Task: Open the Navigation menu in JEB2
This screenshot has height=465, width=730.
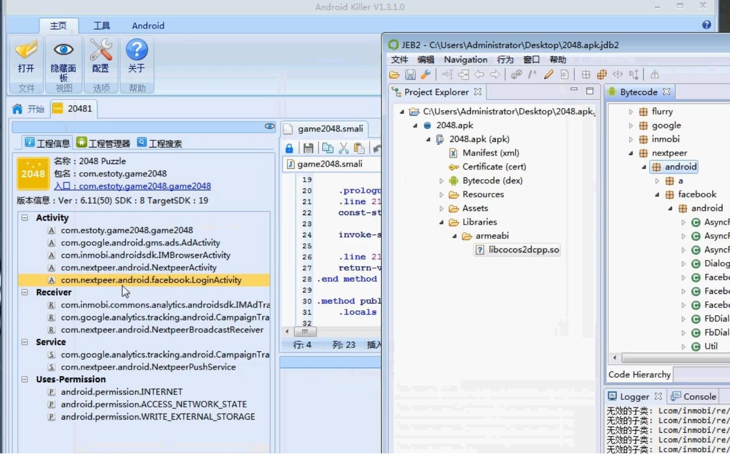Action: pos(465,60)
